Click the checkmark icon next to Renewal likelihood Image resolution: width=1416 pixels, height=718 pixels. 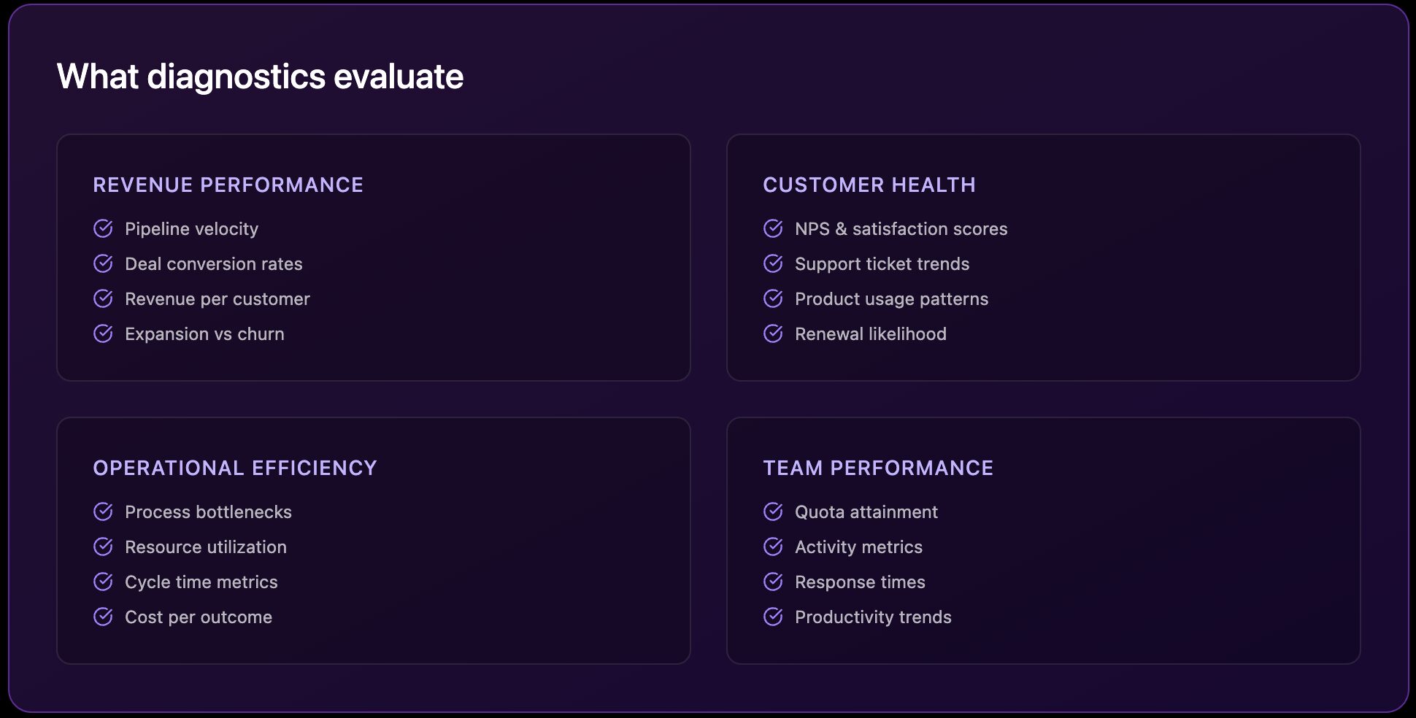[x=773, y=333]
